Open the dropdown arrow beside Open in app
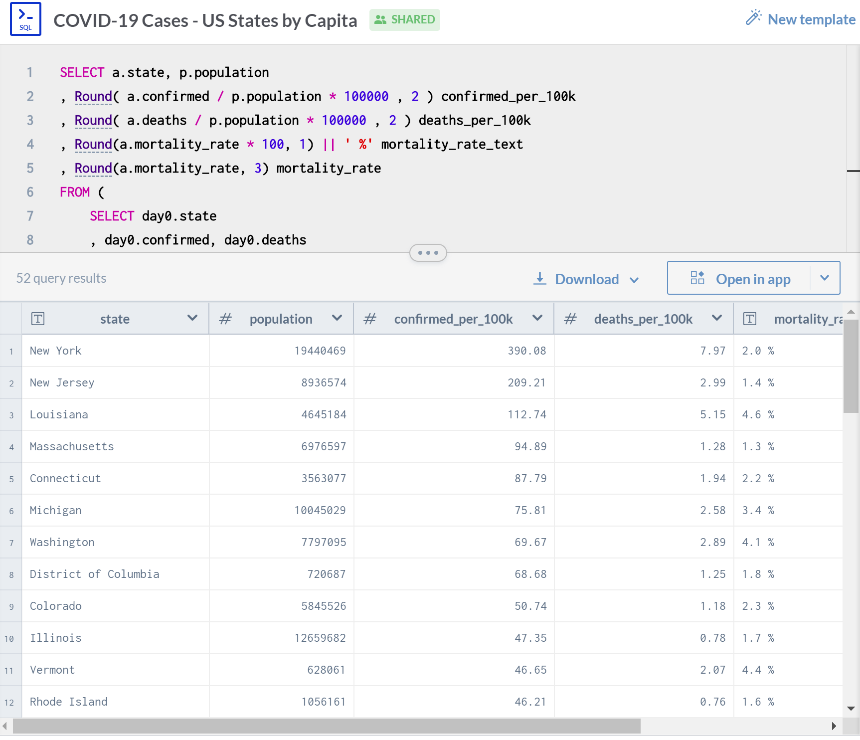This screenshot has height=740, width=860. [x=825, y=278]
